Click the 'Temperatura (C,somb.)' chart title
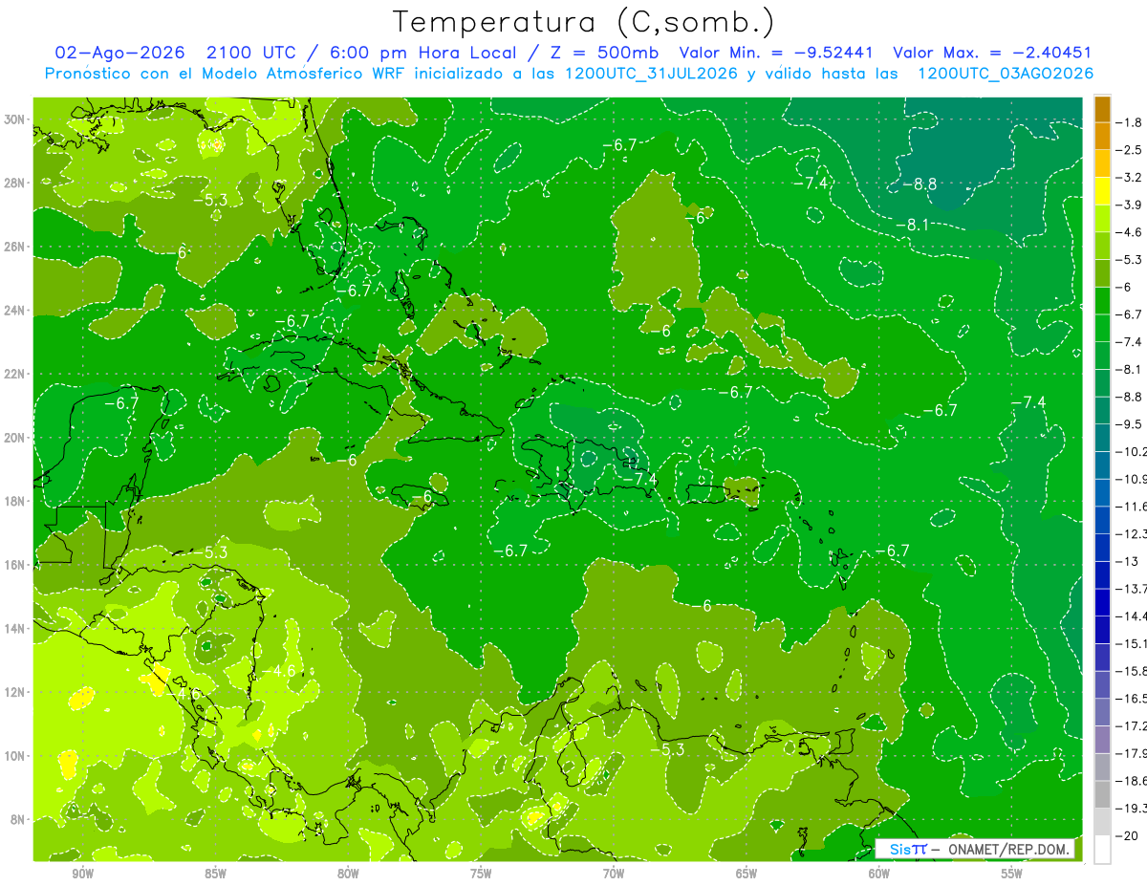The height and width of the screenshot is (886, 1147). click(584, 22)
